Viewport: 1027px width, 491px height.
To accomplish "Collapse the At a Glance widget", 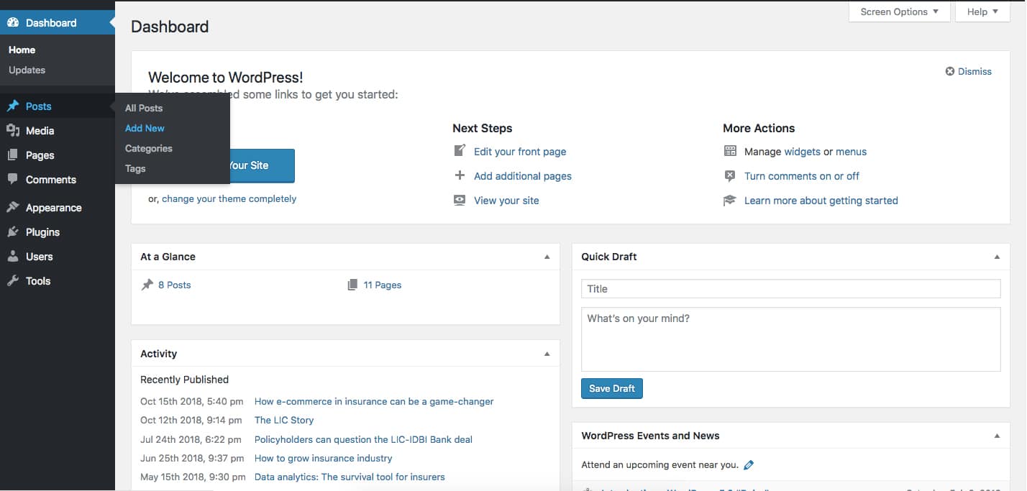I will 547,256.
